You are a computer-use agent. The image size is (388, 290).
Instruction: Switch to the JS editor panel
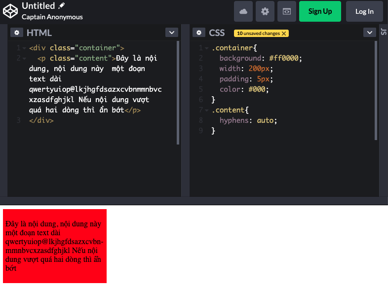point(384,33)
